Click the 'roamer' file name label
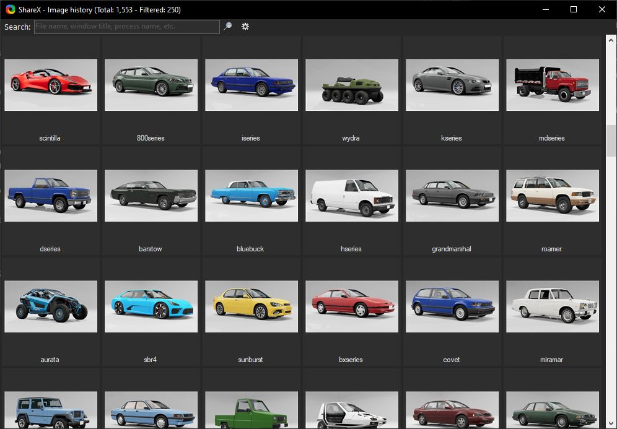This screenshot has width=617, height=429. click(x=552, y=249)
